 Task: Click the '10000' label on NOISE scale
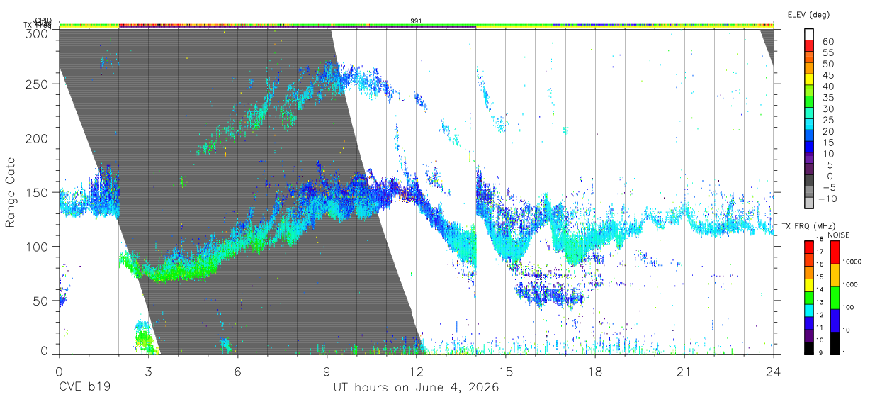pos(852,262)
